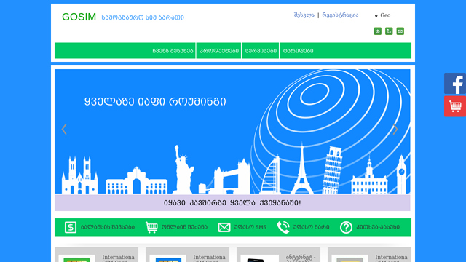Click the green SIM card product thumbnail
466x262 pixels.
pos(76,258)
